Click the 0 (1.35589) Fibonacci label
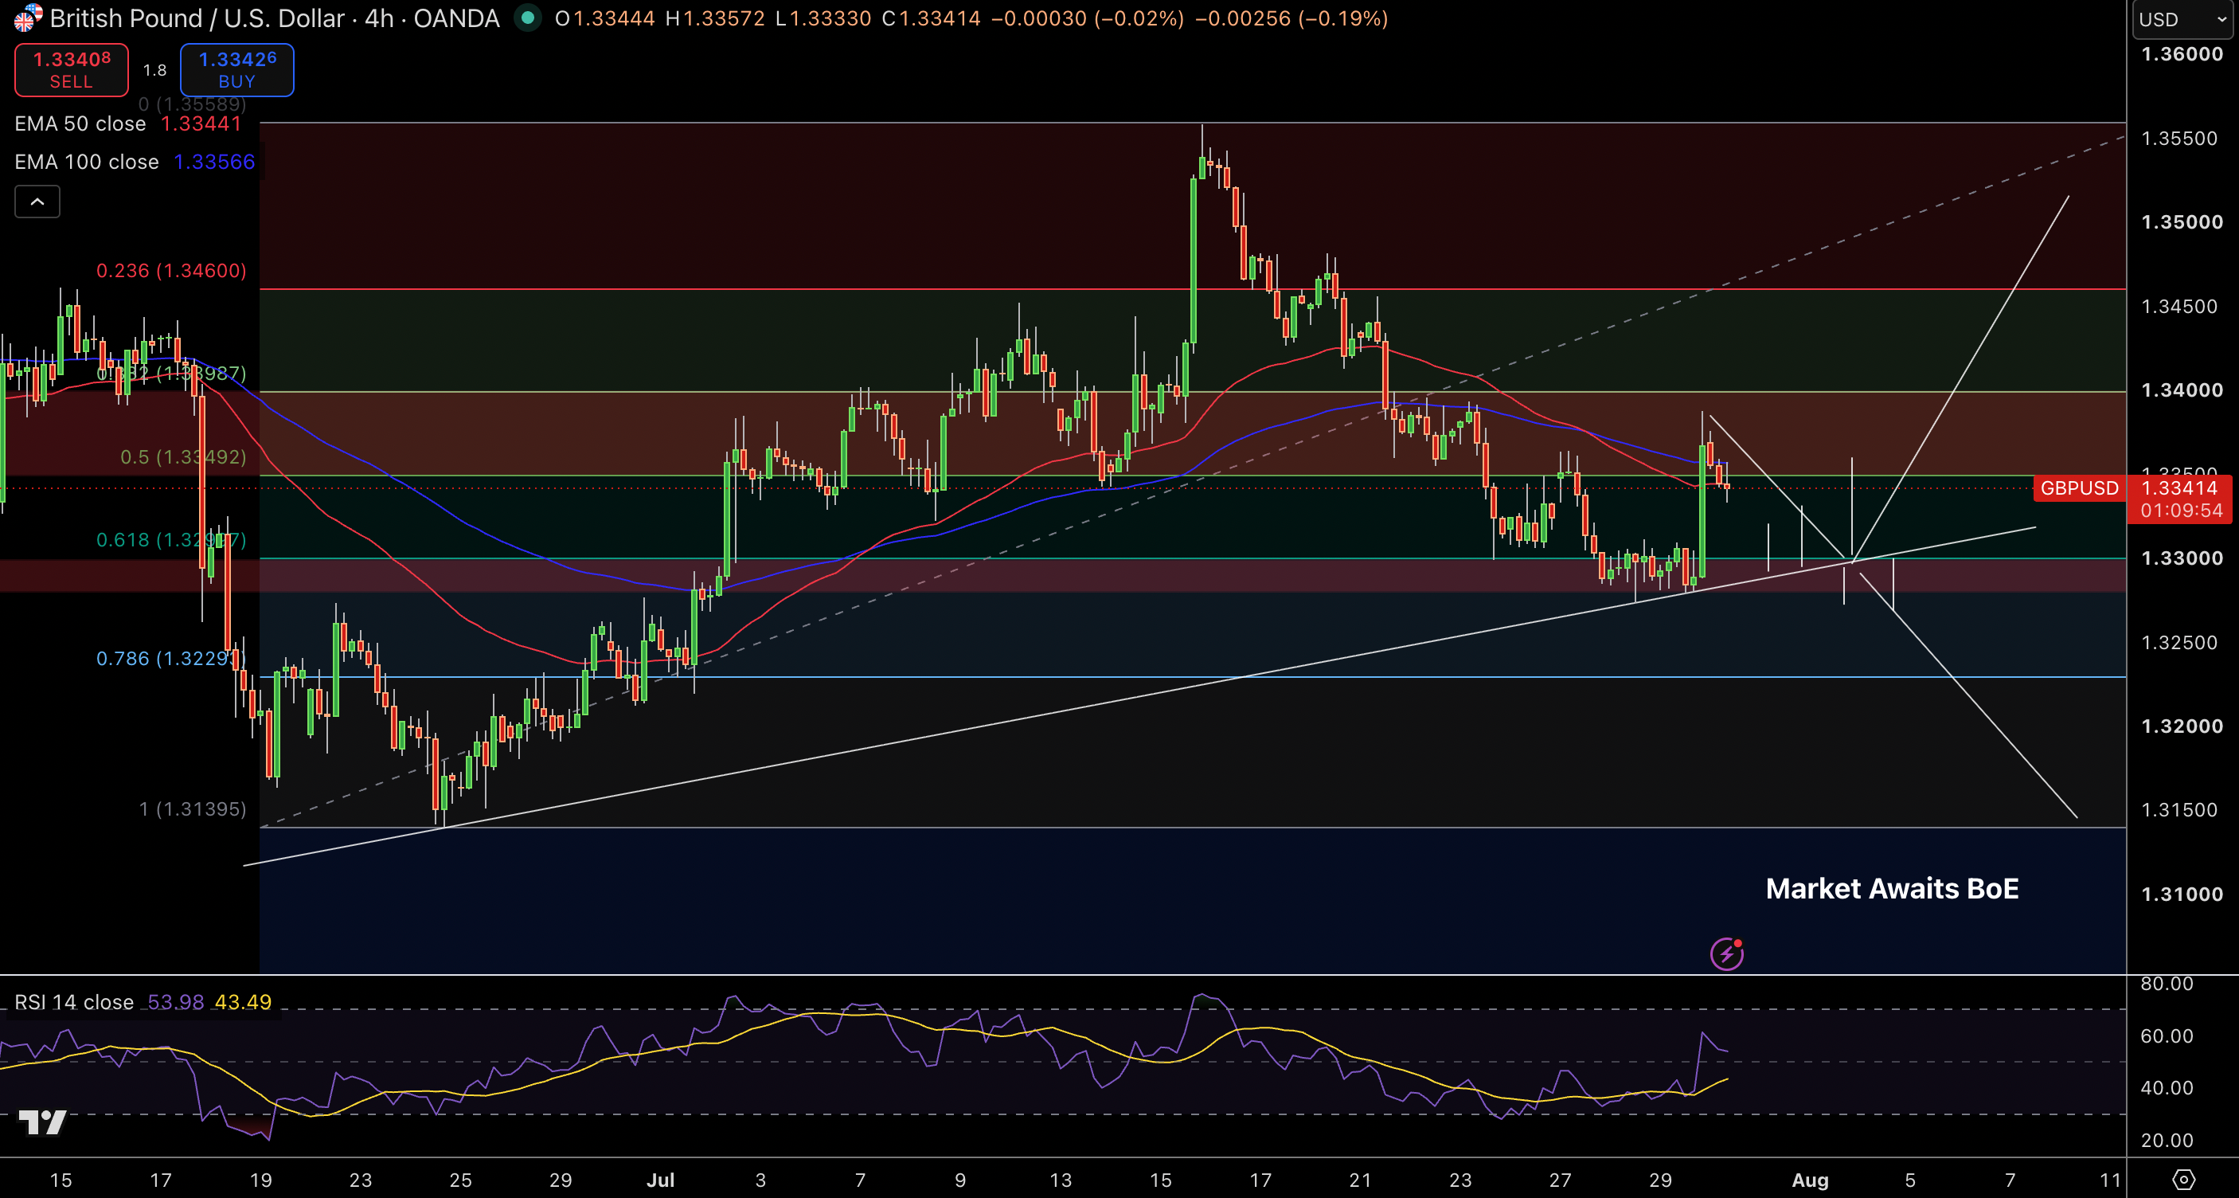This screenshot has height=1198, width=2239. click(x=192, y=104)
